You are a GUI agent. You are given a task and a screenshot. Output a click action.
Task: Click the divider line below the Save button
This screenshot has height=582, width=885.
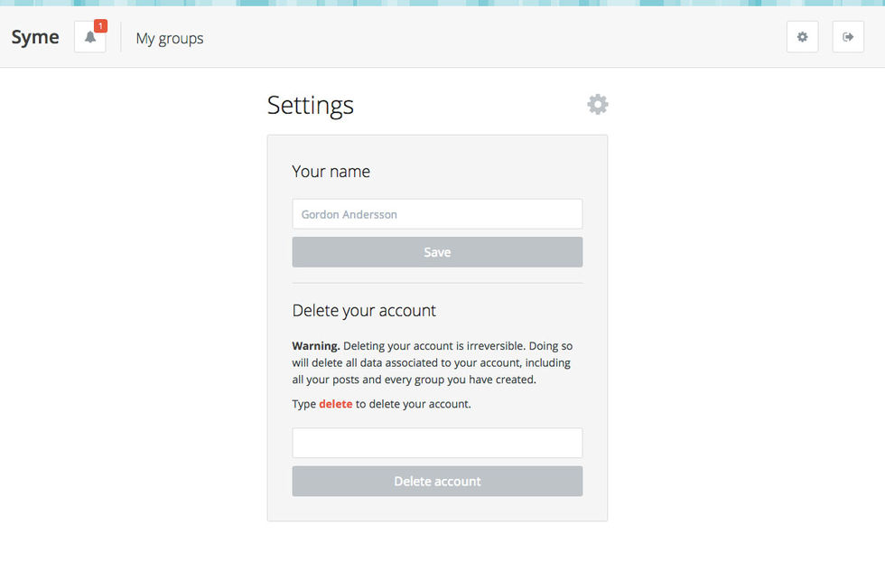(437, 283)
